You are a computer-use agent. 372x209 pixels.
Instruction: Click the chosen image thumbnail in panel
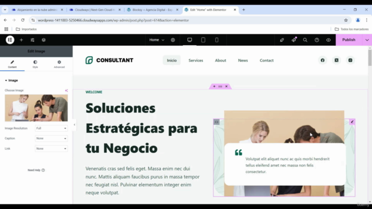(x=36, y=108)
